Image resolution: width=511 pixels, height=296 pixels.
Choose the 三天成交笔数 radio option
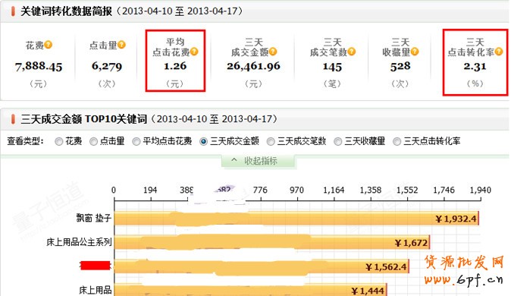(271, 142)
